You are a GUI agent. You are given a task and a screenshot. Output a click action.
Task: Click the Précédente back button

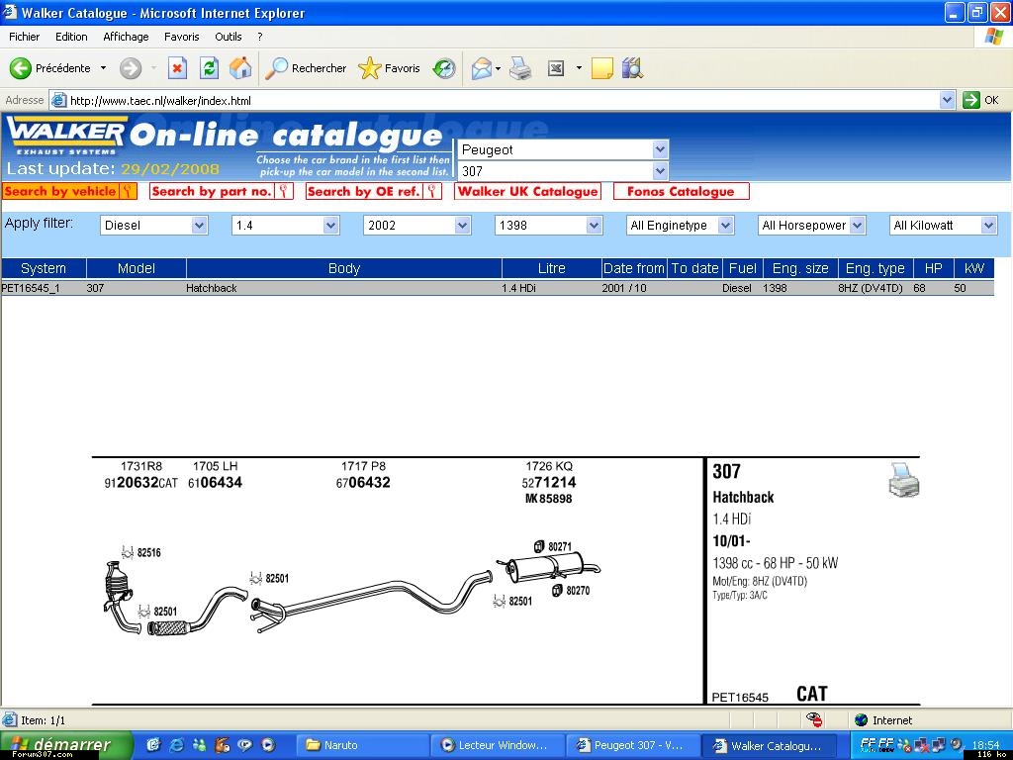(x=51, y=68)
